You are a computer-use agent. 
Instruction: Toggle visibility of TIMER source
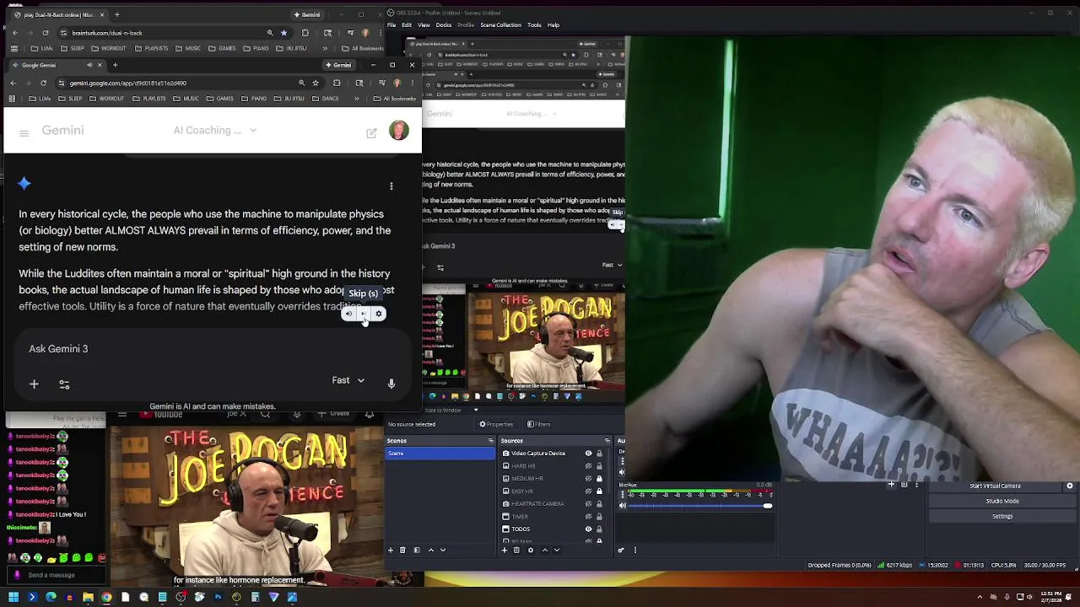click(588, 517)
